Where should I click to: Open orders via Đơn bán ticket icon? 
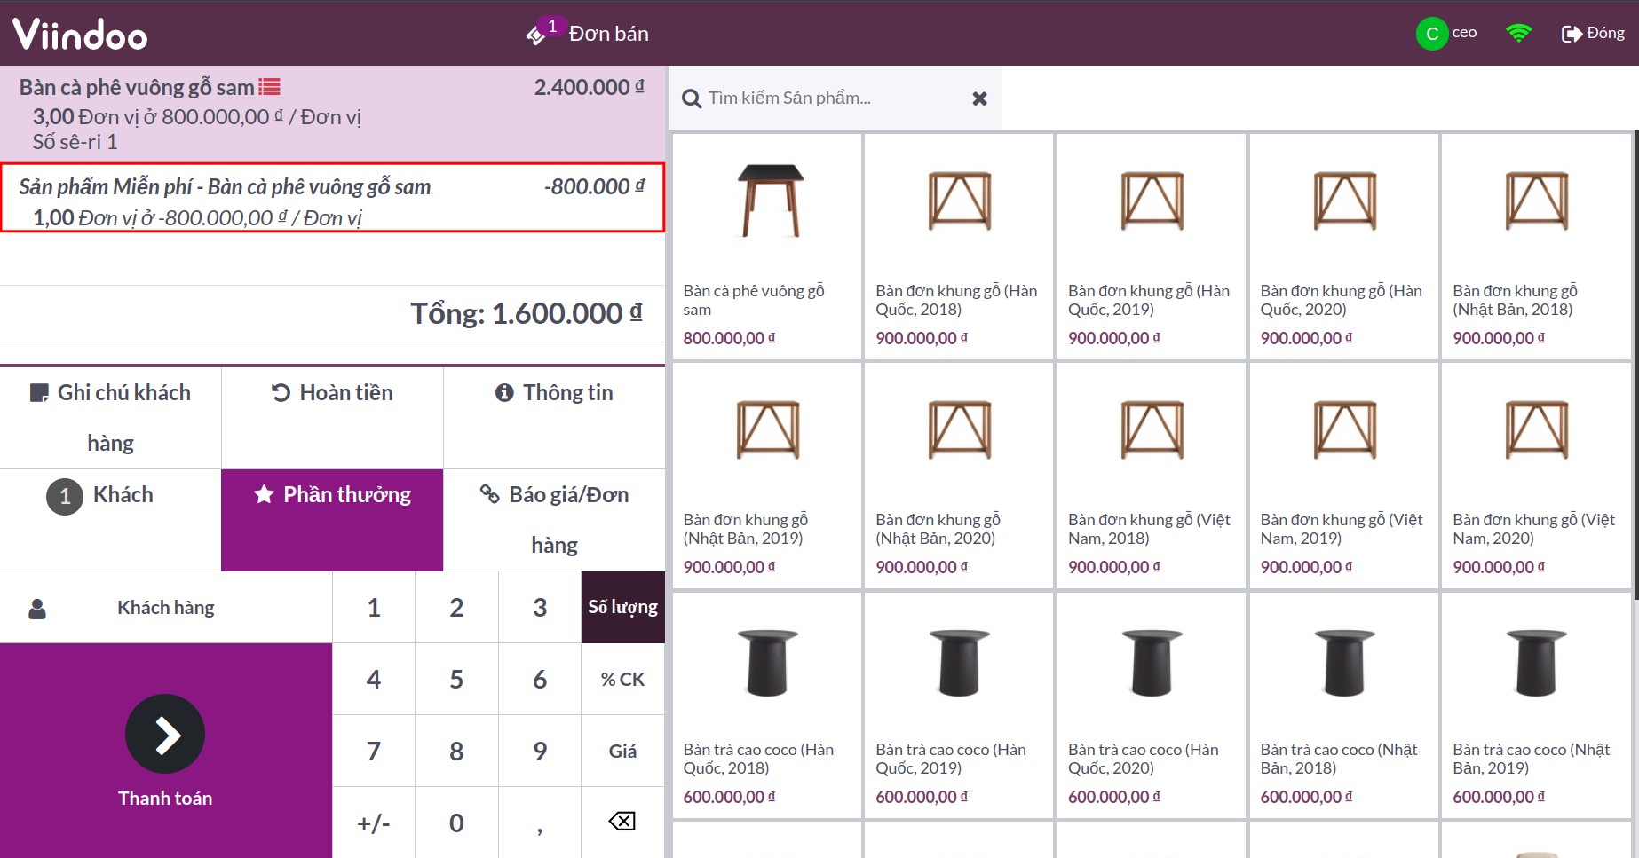(x=536, y=35)
